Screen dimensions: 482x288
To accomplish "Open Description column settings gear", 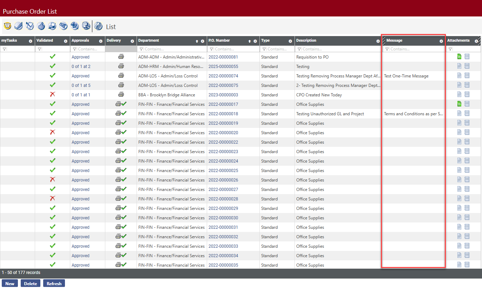I will [x=378, y=41].
